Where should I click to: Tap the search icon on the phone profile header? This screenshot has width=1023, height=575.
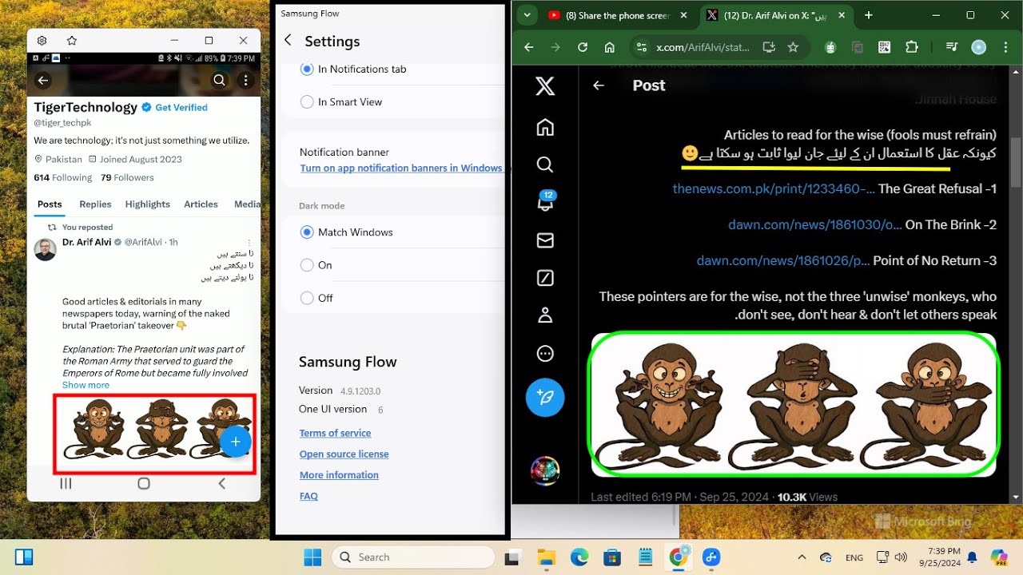(219, 80)
